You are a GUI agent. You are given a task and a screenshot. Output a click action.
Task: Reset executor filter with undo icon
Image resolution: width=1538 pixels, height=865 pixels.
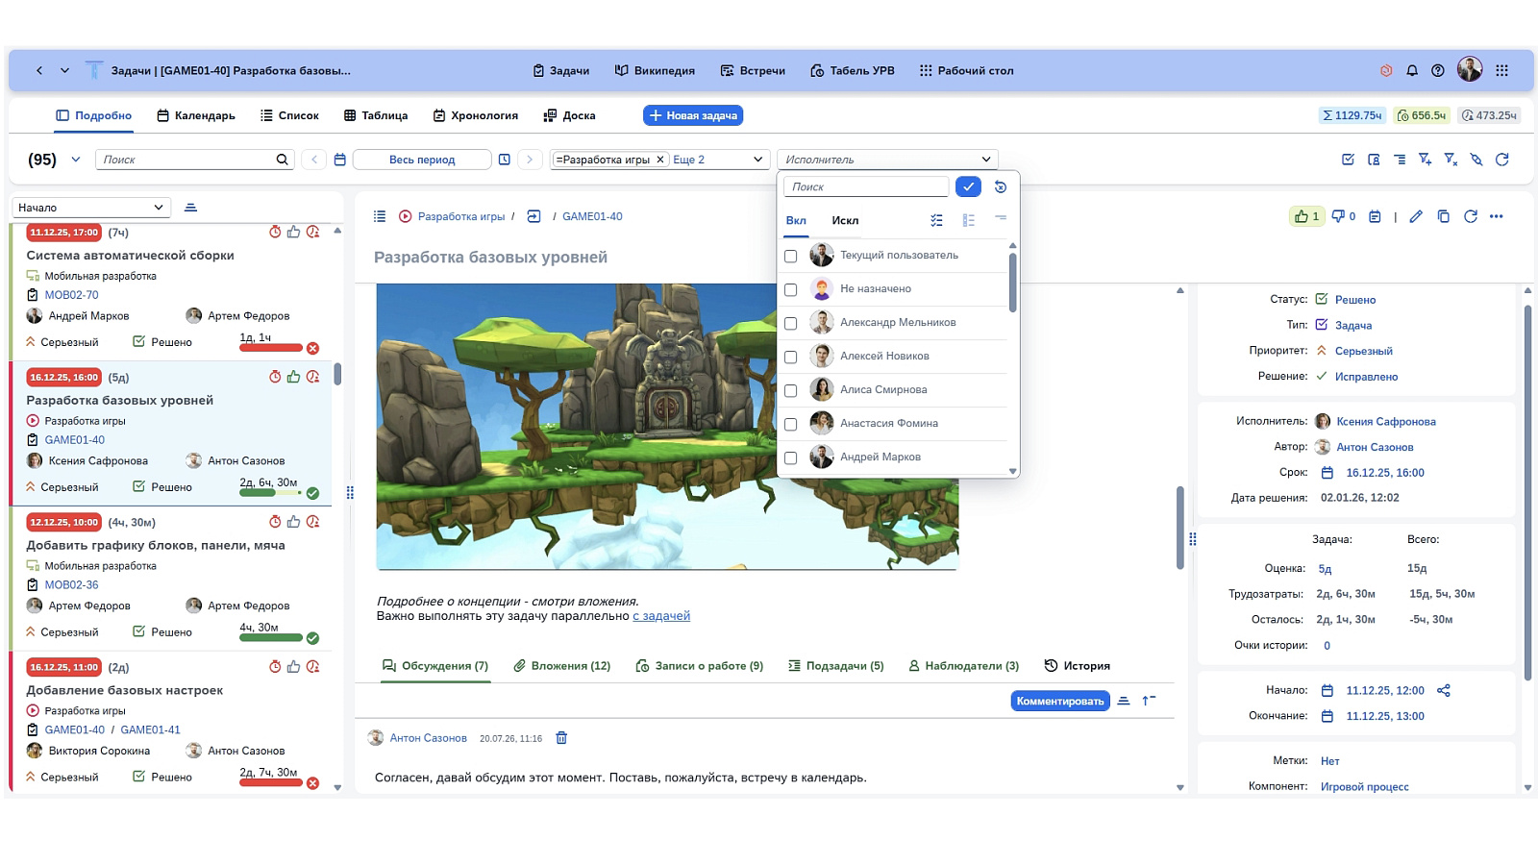click(x=1001, y=187)
